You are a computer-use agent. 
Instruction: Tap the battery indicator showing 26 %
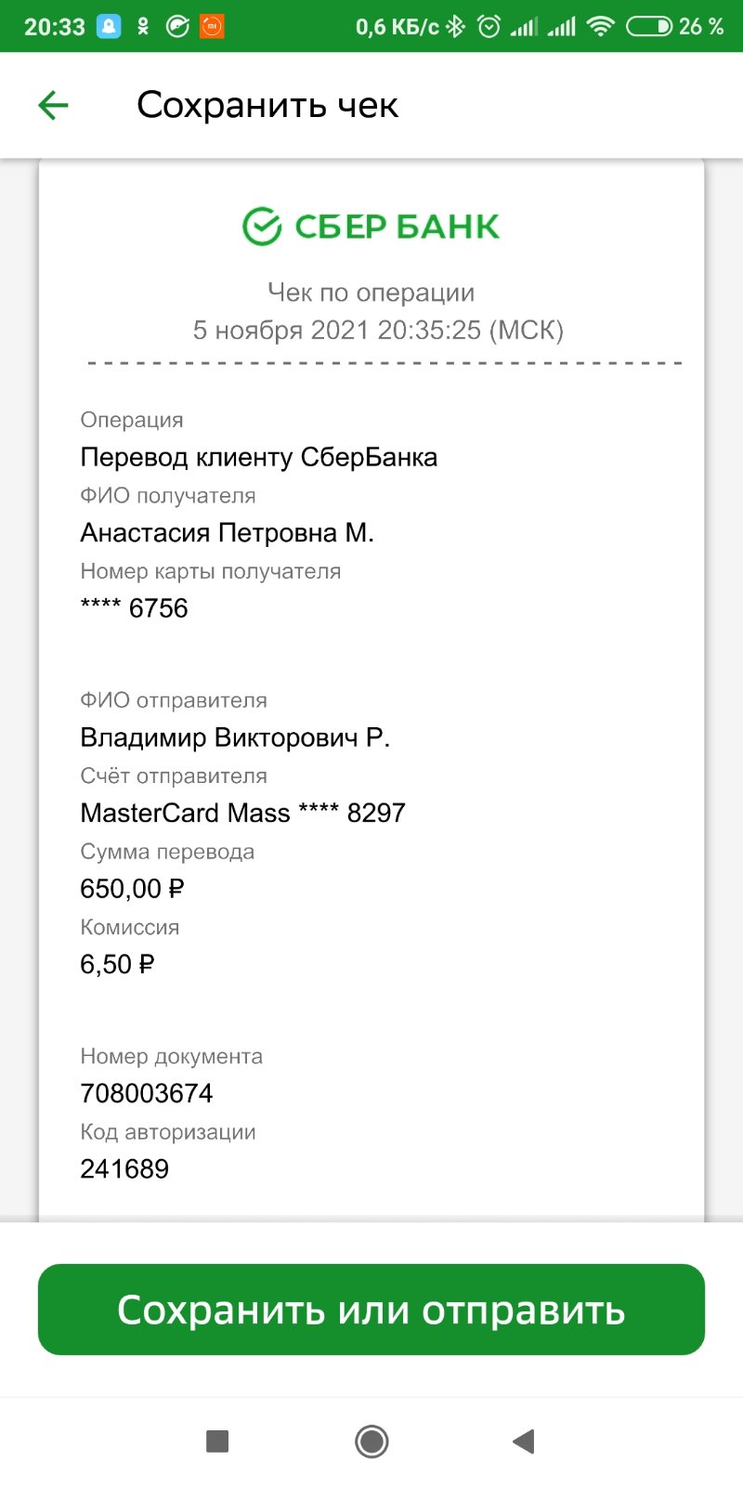click(x=675, y=26)
